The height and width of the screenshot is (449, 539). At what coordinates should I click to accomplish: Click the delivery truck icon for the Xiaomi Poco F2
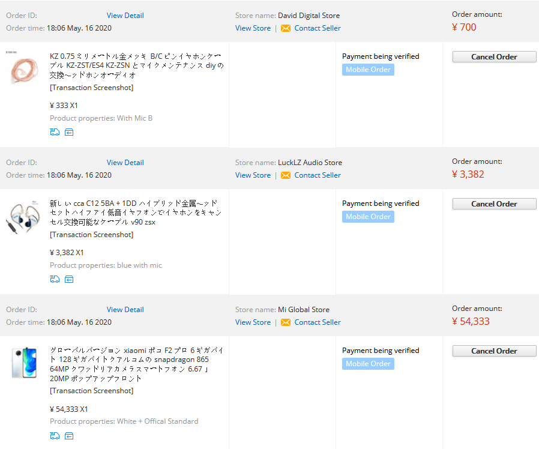(55, 436)
